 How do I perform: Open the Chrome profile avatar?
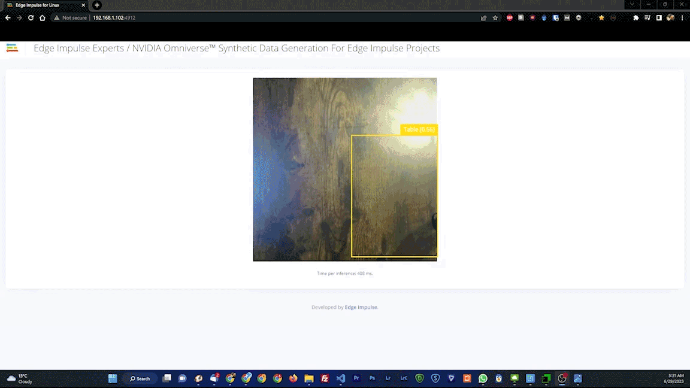(x=670, y=18)
